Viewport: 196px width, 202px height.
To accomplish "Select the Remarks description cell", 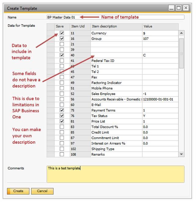I will click(116, 154).
